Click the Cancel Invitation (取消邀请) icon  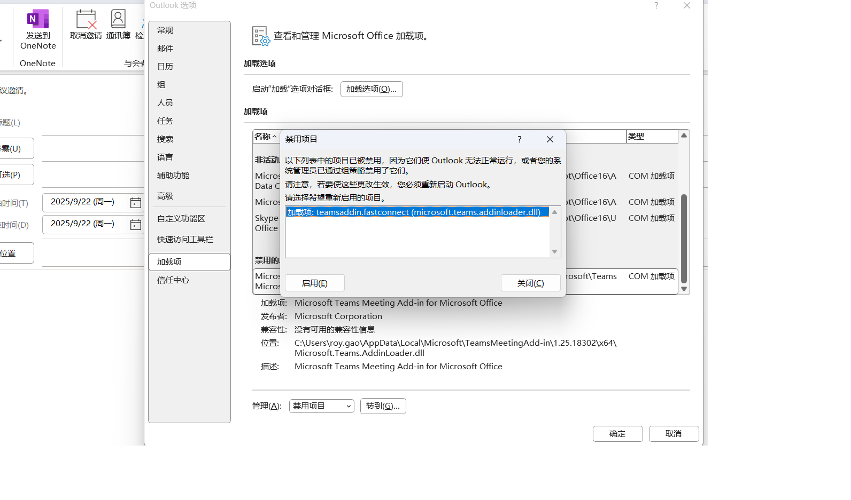(86, 19)
